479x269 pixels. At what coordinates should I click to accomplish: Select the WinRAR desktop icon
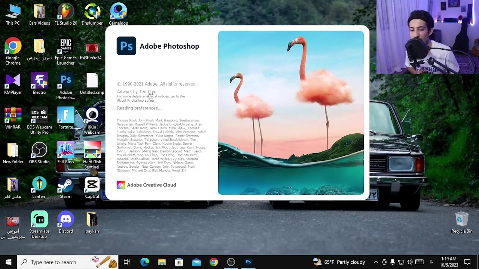[13, 119]
